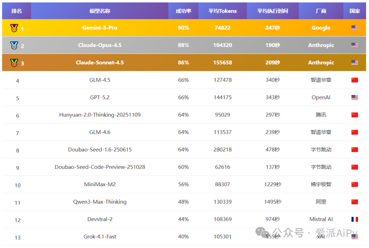
Task: Click the 模型名称 column header
Action: point(100,11)
